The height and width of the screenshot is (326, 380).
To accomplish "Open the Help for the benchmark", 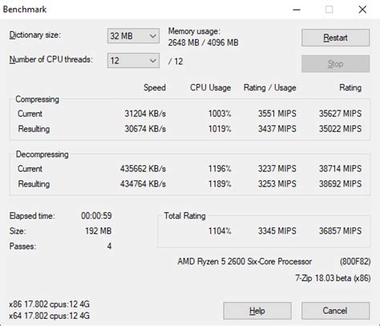I will point(257,311).
